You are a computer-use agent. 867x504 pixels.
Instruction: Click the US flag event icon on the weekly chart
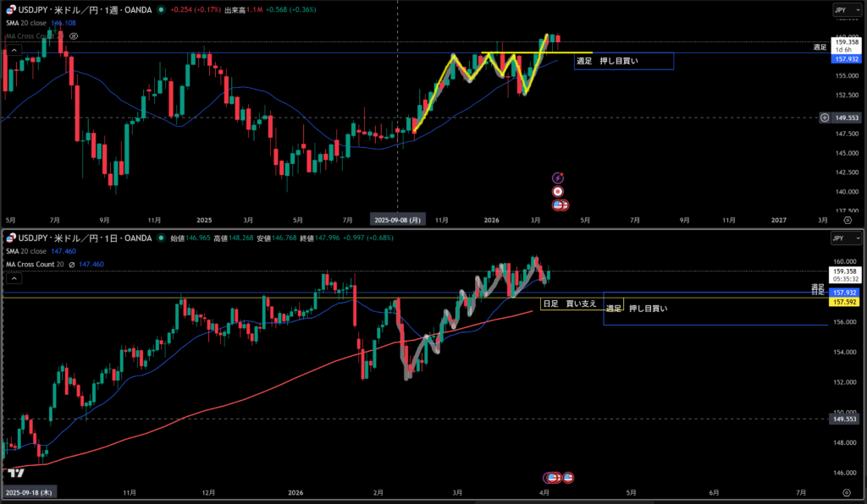(x=559, y=205)
